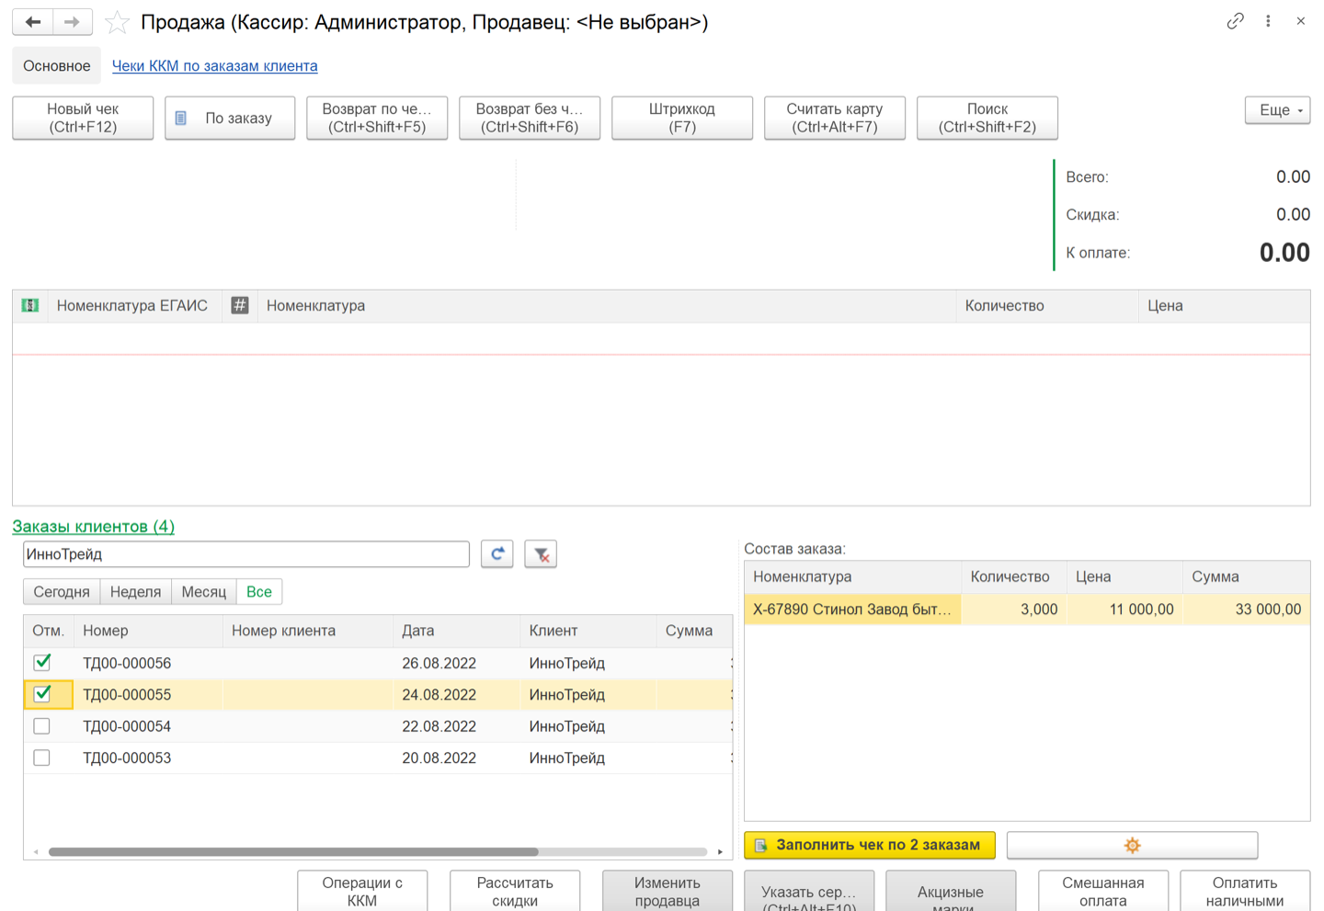This screenshot has width=1324, height=911.
Task: Open Операции с ККМ
Action: 362,891
